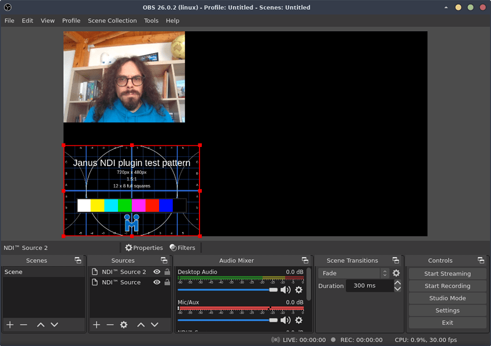Remove selected source with minus icon
The width and height of the screenshot is (491, 346).
[110, 325]
